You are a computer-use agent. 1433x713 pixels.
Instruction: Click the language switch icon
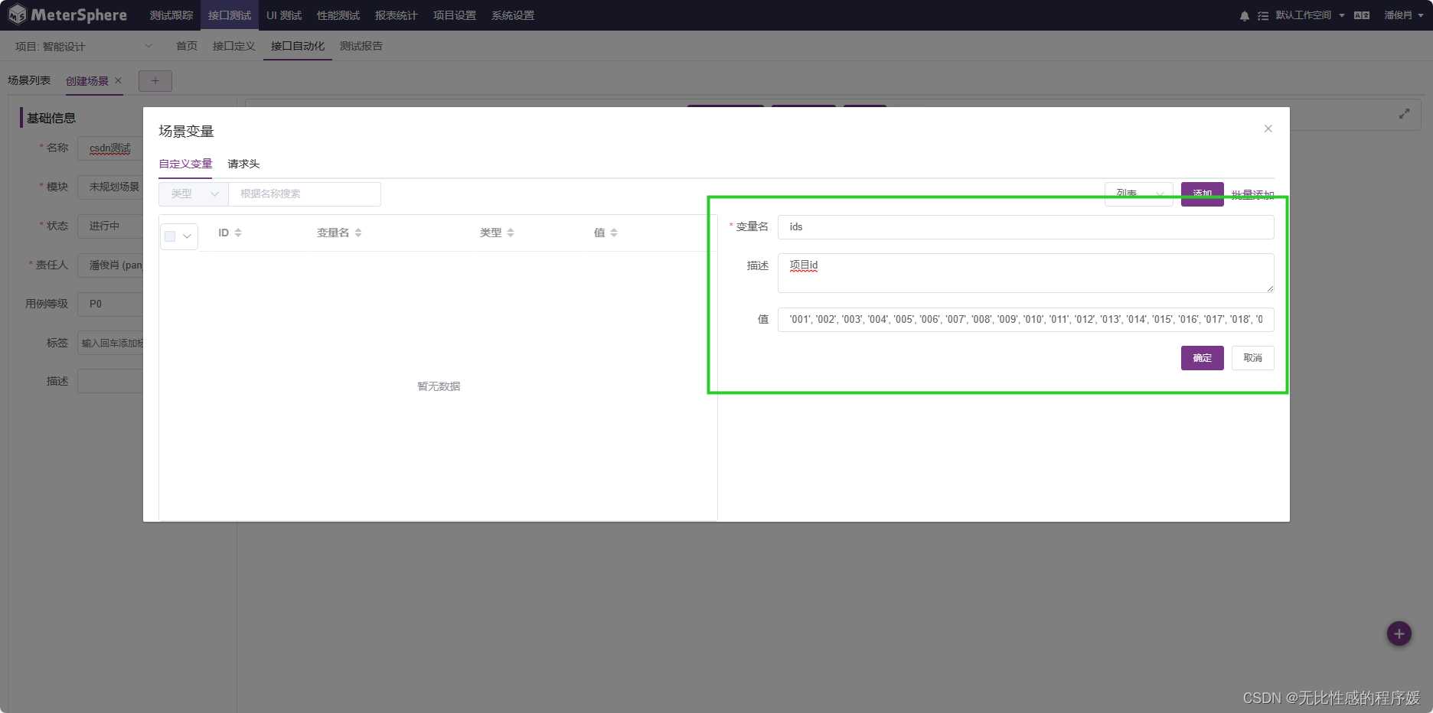coord(1362,15)
